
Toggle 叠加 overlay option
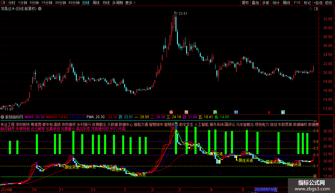pos(255,3)
